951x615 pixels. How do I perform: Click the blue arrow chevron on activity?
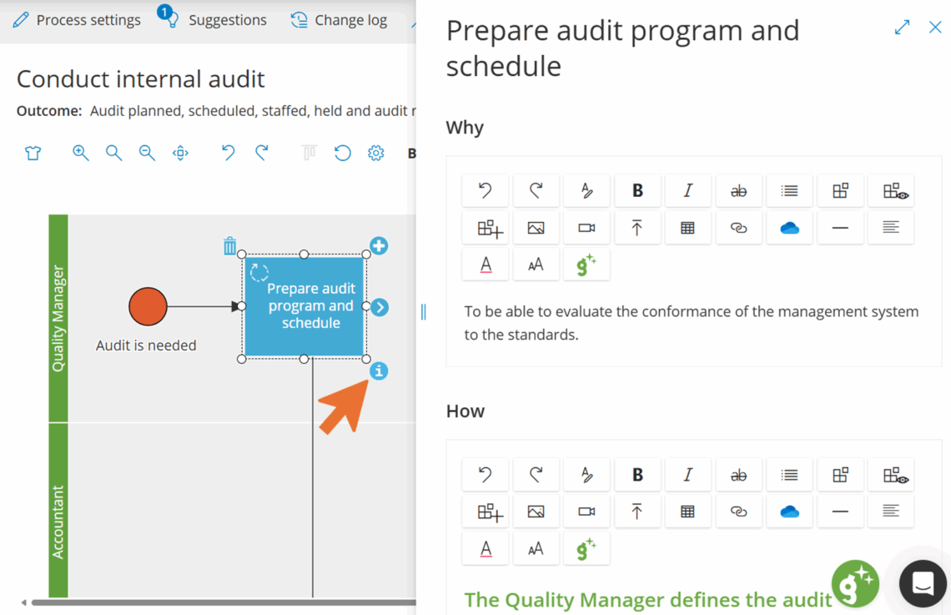(x=380, y=307)
